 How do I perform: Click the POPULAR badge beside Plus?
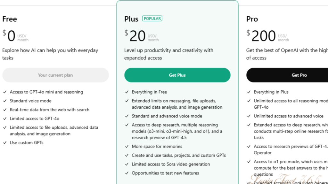152,19
